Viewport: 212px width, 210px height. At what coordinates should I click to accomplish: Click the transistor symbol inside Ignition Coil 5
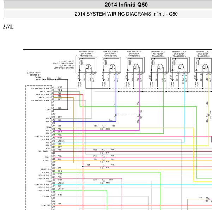pyautogui.click(x=136, y=67)
